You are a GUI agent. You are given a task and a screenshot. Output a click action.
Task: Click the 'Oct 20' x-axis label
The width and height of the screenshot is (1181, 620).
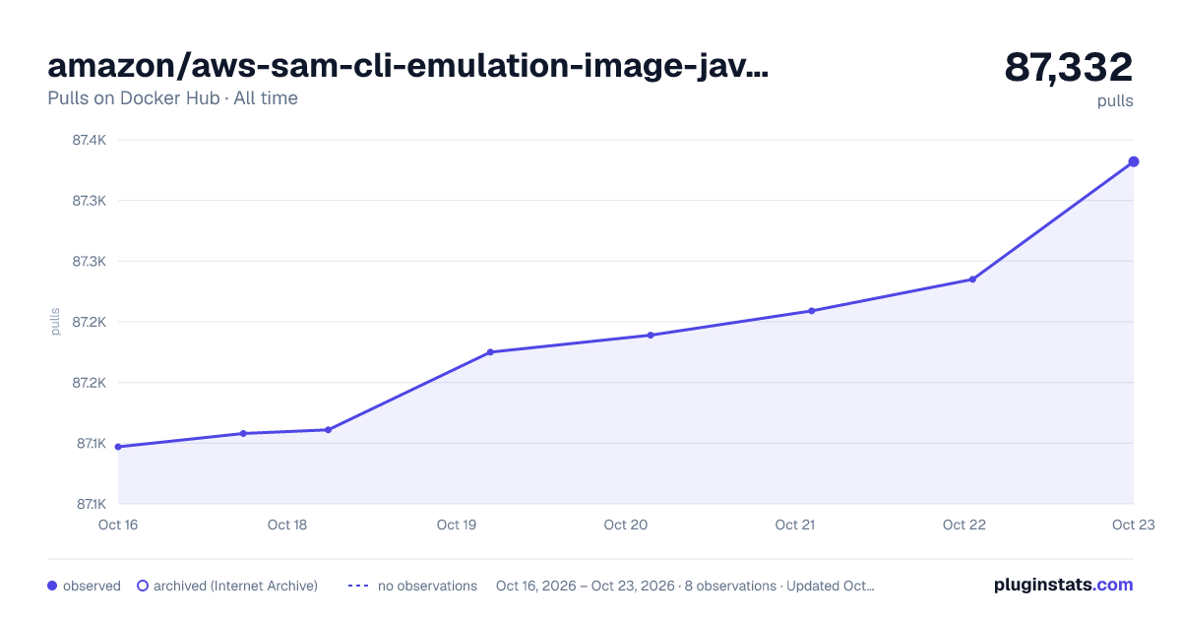pyautogui.click(x=626, y=525)
